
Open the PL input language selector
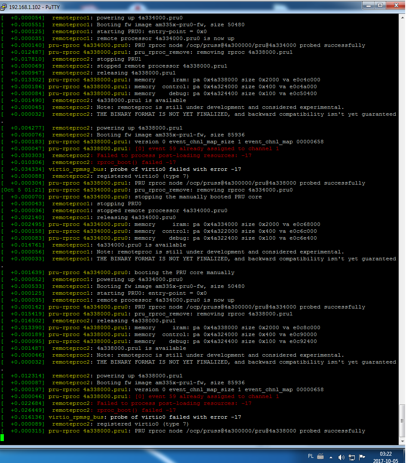(x=311, y=457)
